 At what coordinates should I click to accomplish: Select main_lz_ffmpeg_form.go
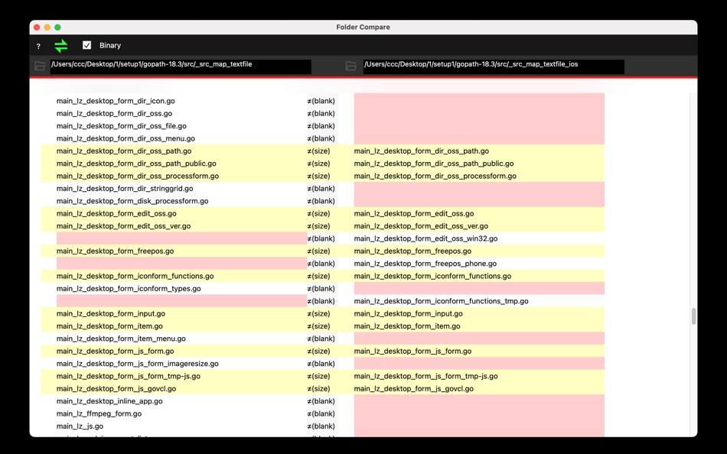click(x=99, y=413)
